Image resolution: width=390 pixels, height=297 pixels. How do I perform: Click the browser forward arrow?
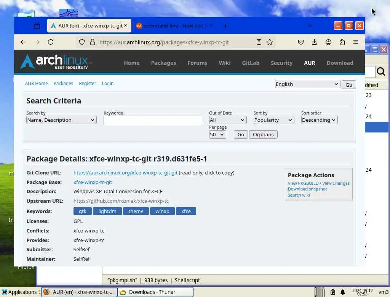[x=37, y=42]
